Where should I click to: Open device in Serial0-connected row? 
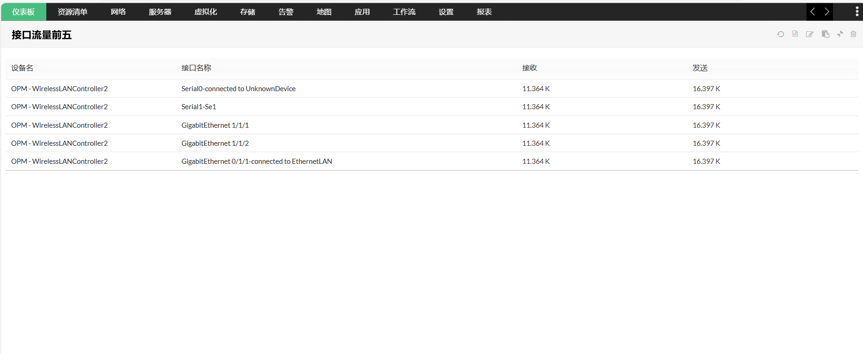pos(59,89)
